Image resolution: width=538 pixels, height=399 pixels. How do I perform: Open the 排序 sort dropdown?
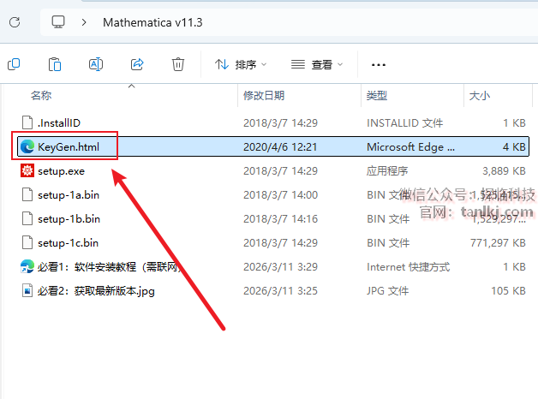click(x=241, y=64)
